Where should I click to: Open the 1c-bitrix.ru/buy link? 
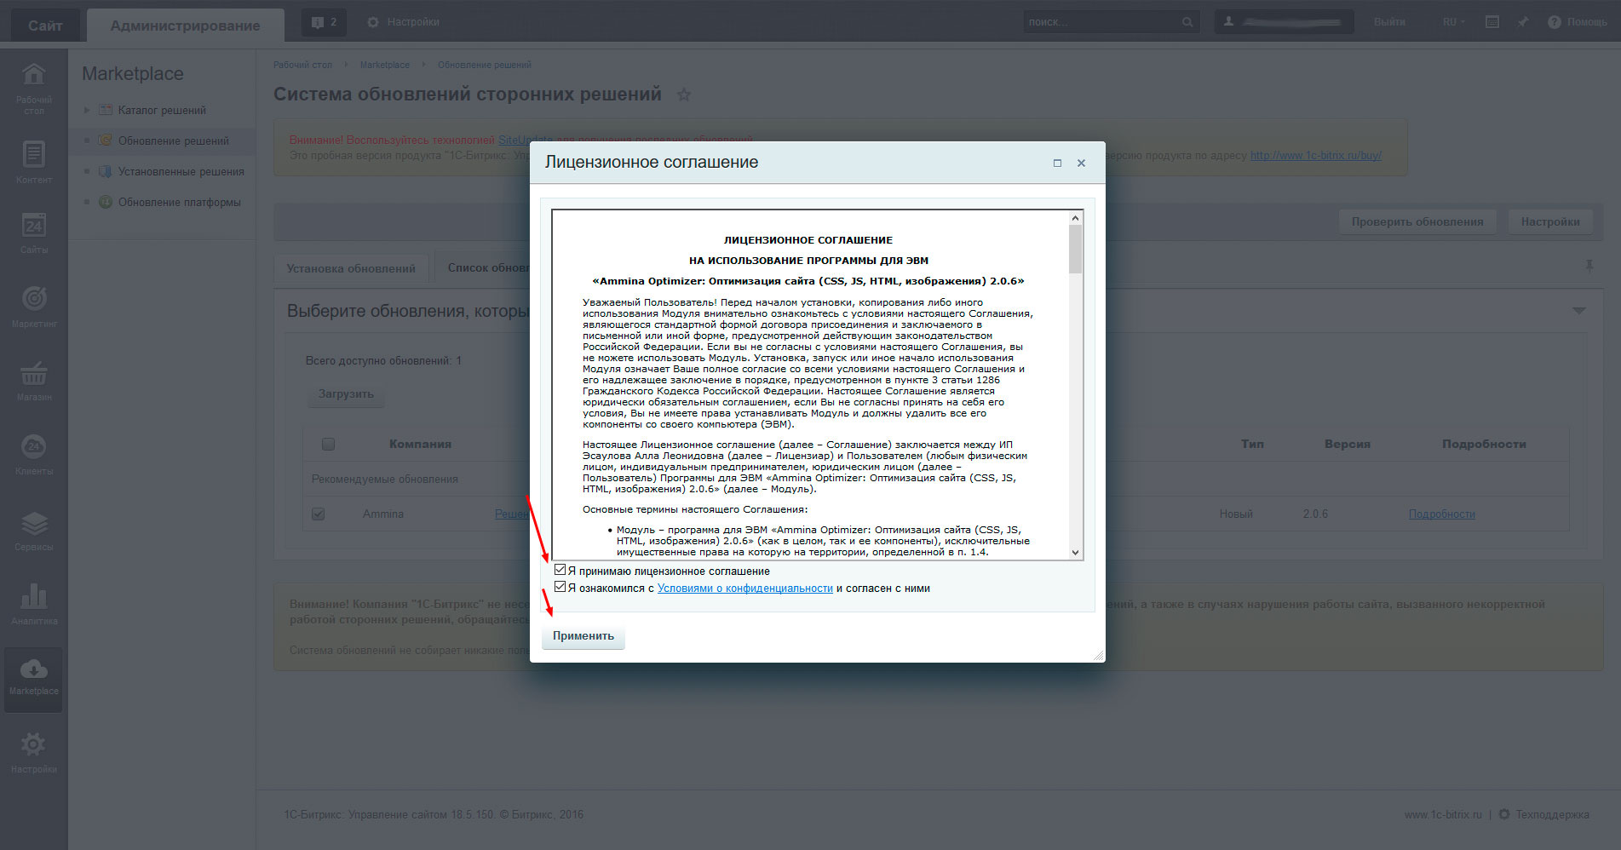click(1316, 156)
